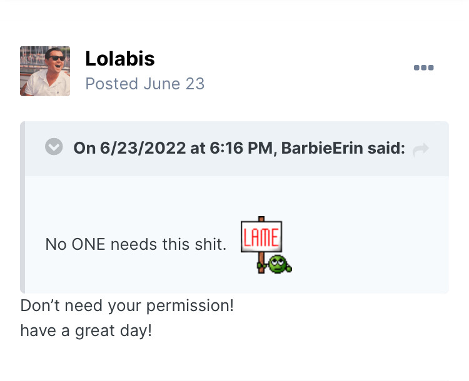
Task: Visit the Lolabis username profile link
Action: 119,59
